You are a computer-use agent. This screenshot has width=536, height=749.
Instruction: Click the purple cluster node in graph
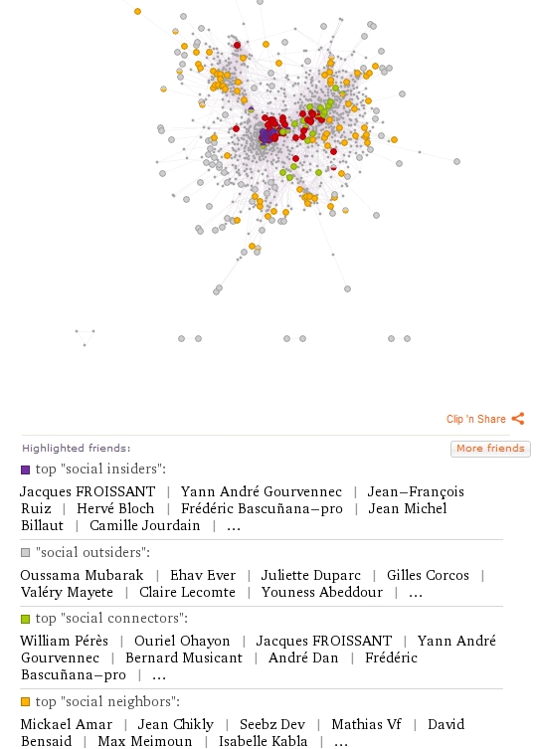(267, 135)
